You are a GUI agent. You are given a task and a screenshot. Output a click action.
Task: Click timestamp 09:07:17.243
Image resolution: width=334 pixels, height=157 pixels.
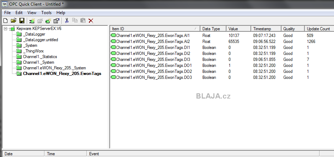click(264, 36)
